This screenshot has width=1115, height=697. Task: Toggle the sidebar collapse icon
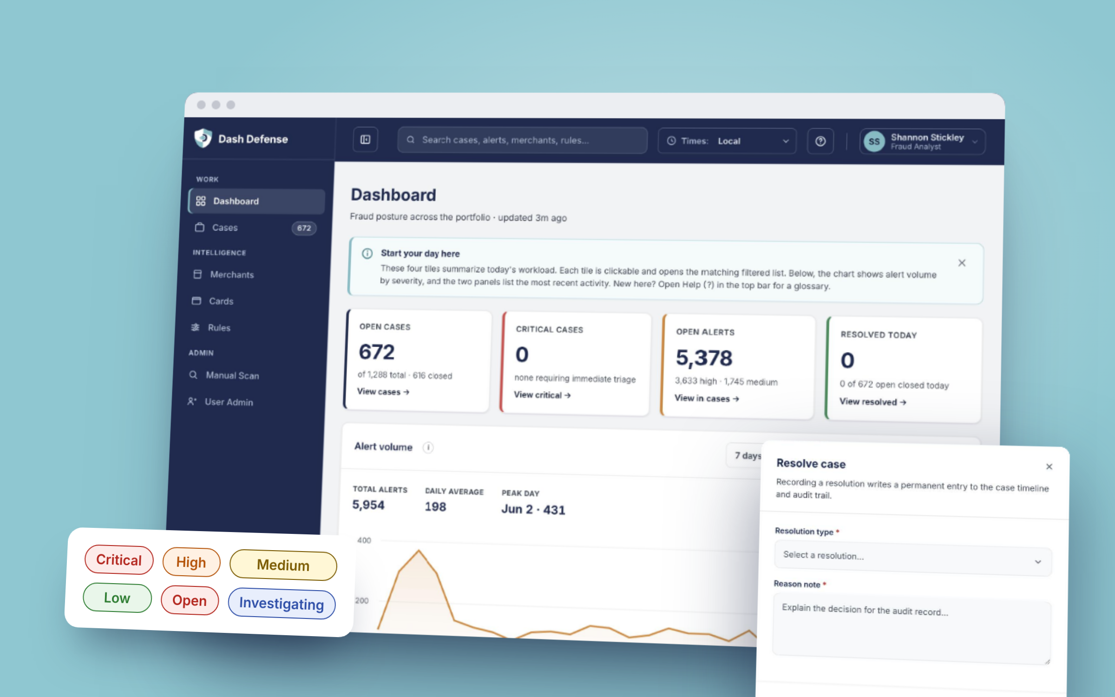pos(365,139)
